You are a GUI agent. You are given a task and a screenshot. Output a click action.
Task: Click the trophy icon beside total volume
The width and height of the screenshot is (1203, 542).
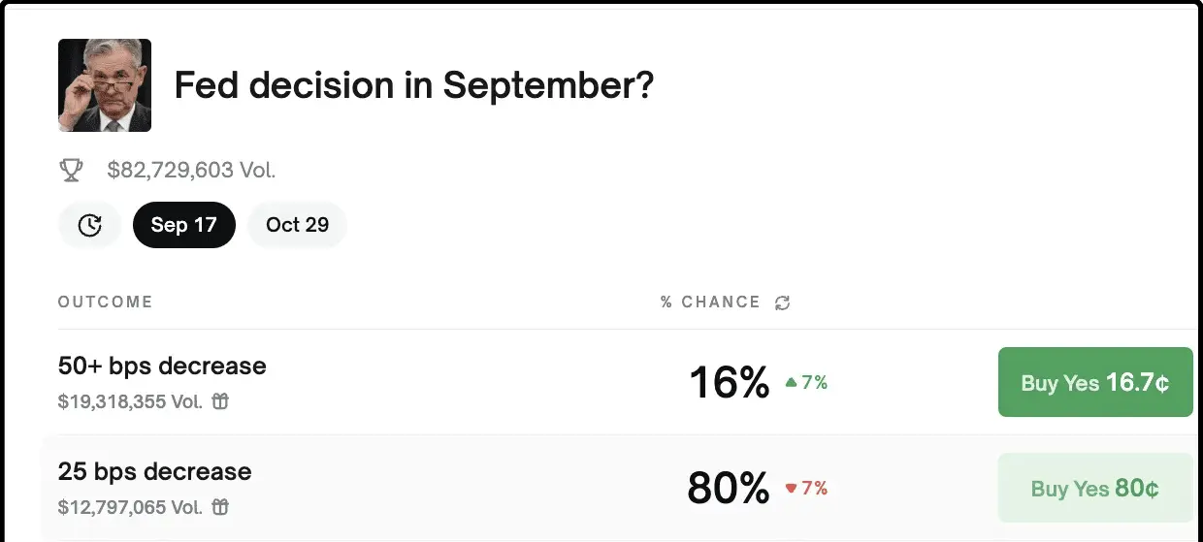coord(71,171)
